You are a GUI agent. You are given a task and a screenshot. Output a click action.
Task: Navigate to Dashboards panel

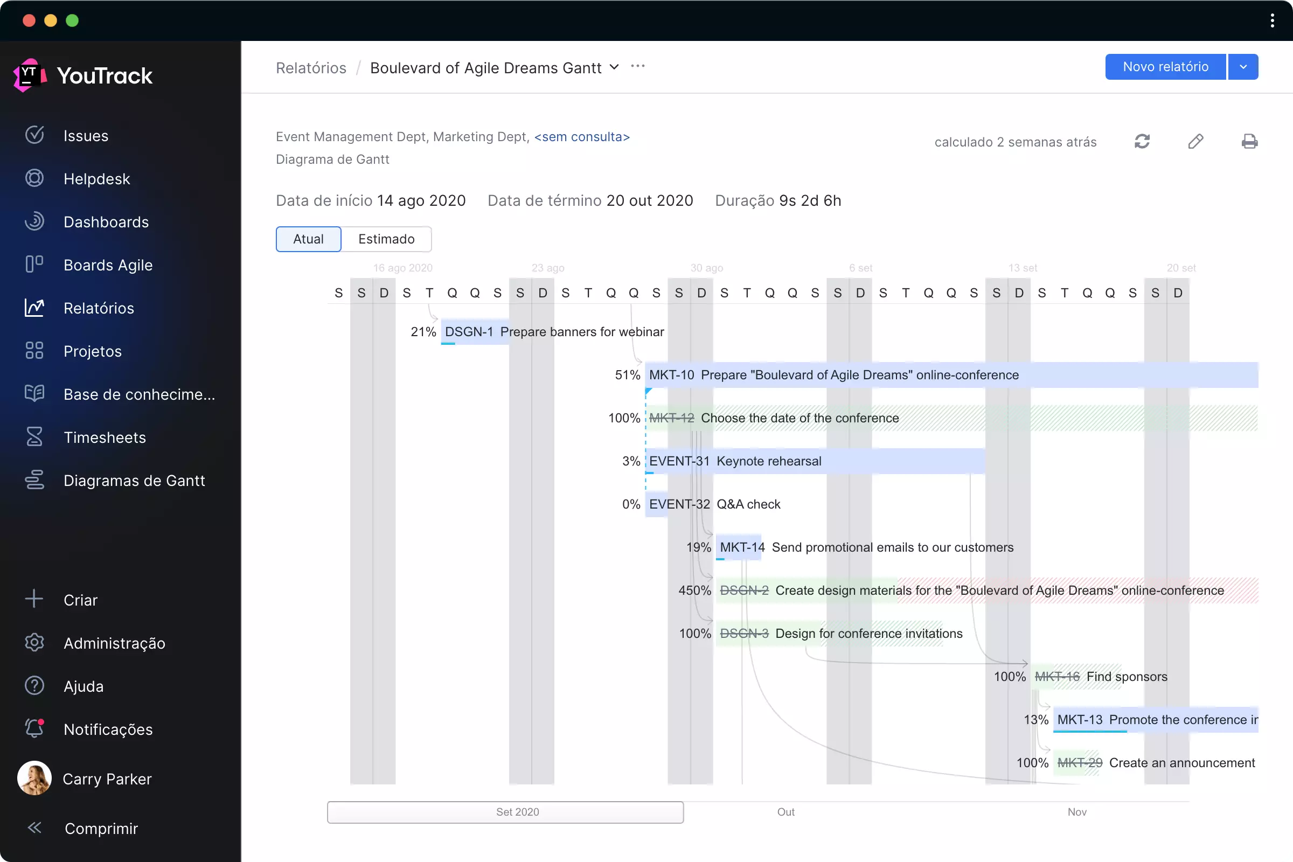107,221
